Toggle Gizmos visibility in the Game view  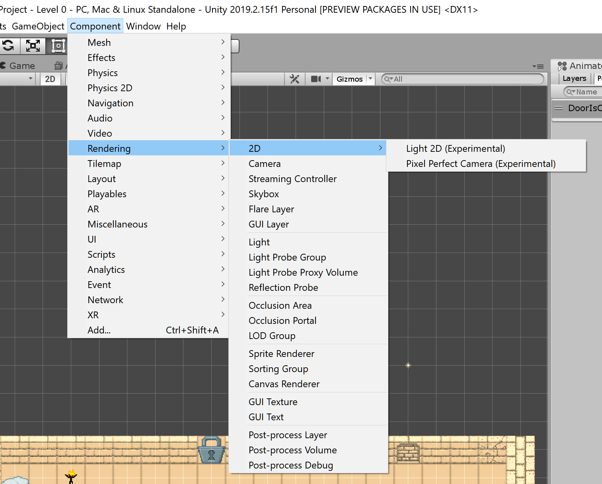(350, 79)
